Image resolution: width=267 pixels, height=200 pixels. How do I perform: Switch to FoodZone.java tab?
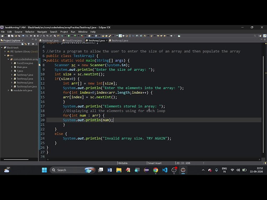(72, 40)
